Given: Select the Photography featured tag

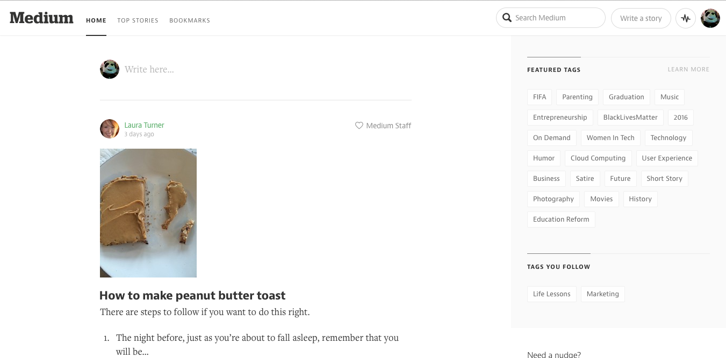Looking at the screenshot, I should 553,199.
